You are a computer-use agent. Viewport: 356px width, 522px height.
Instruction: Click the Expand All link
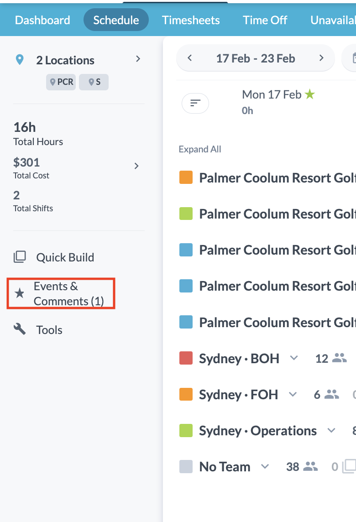[200, 149]
